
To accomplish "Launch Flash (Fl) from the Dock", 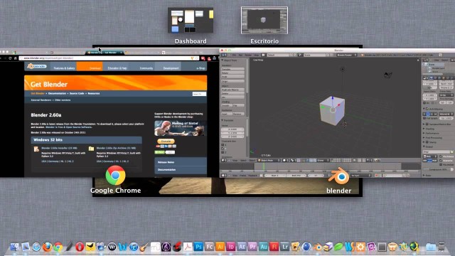I will (274, 247).
